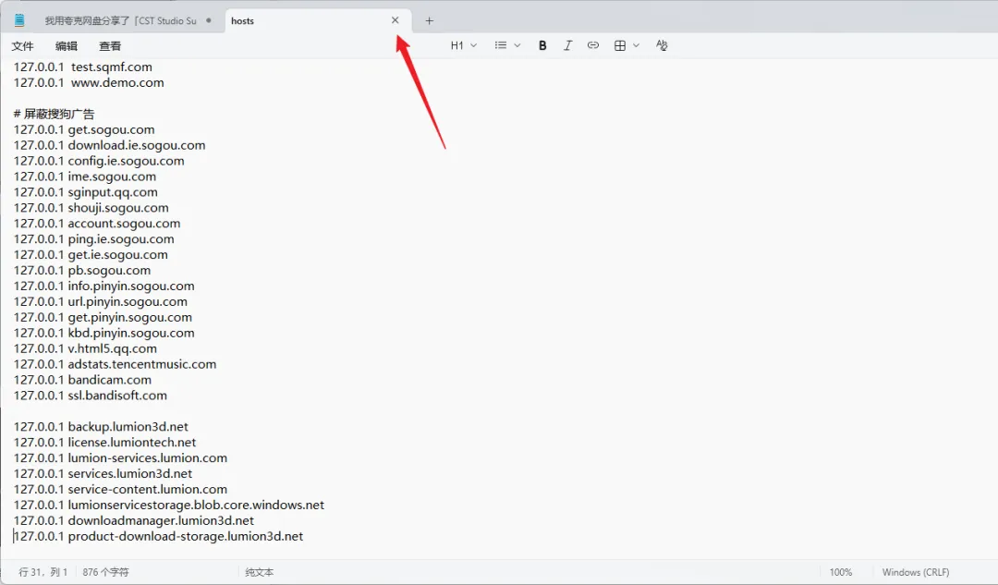Viewport: 998px width, 585px height.
Task: Open the 编辑 menu
Action: click(67, 46)
